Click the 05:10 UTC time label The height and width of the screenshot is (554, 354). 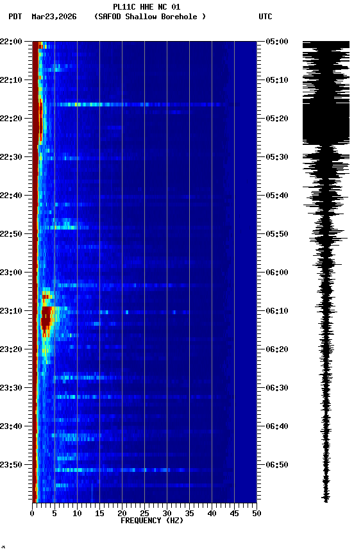click(x=277, y=80)
